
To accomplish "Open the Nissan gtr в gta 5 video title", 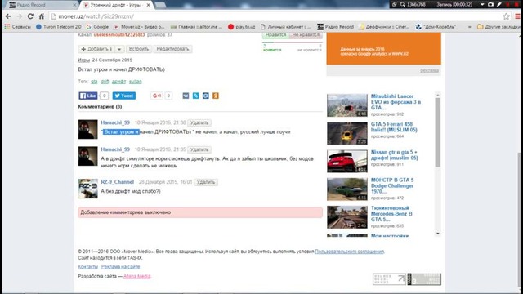I will pos(394,155).
